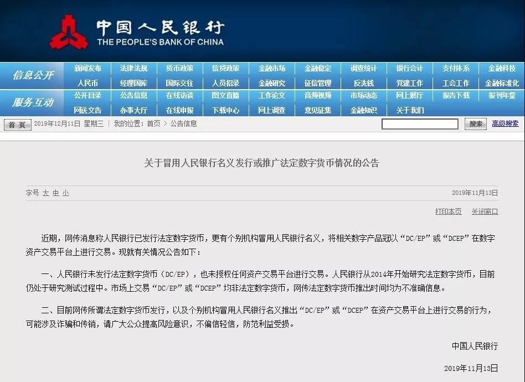The width and height of the screenshot is (525, 382).
Task: Open 银行会计 section
Action: 410,68
